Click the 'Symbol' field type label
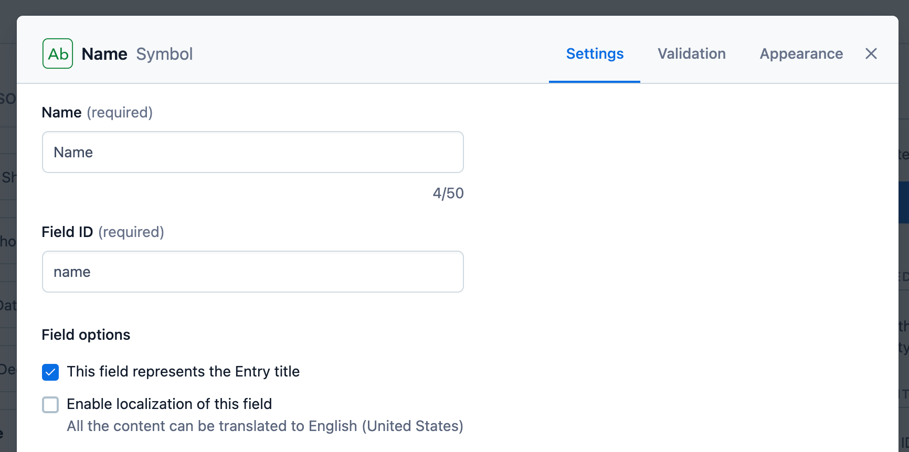Viewport: 909px width, 452px height. 164,53
